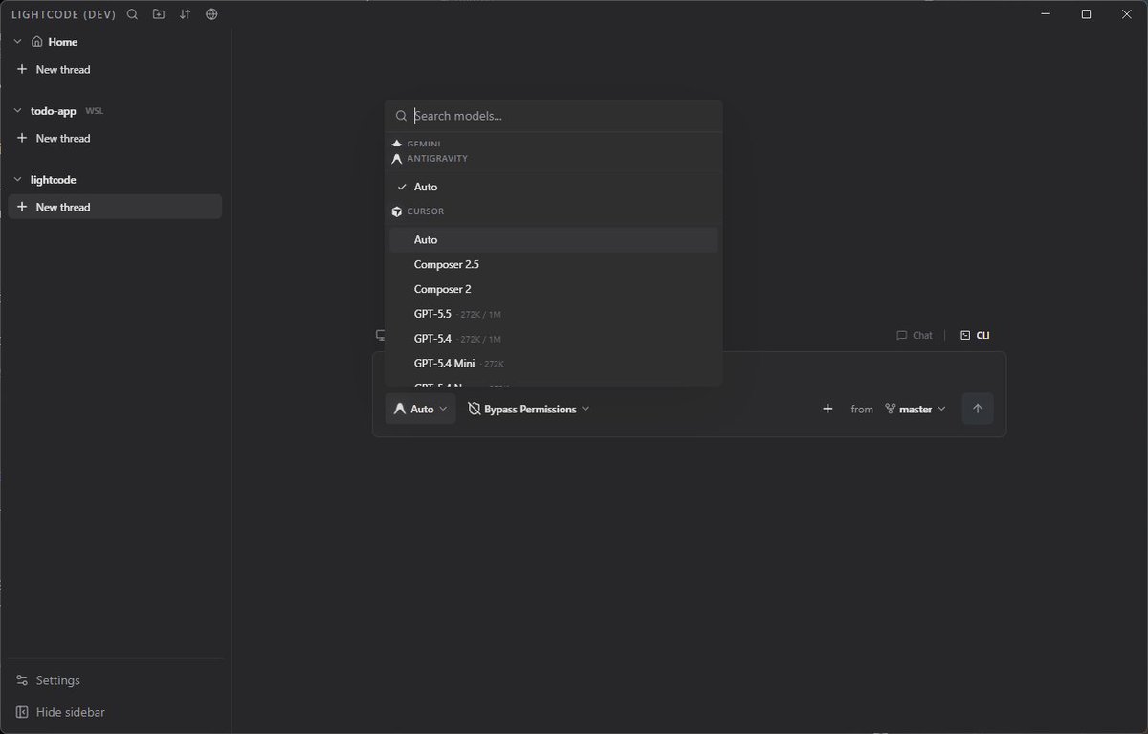Screen dimensions: 1148x734
Task: Click the send arrow button
Action: pyautogui.click(x=977, y=409)
